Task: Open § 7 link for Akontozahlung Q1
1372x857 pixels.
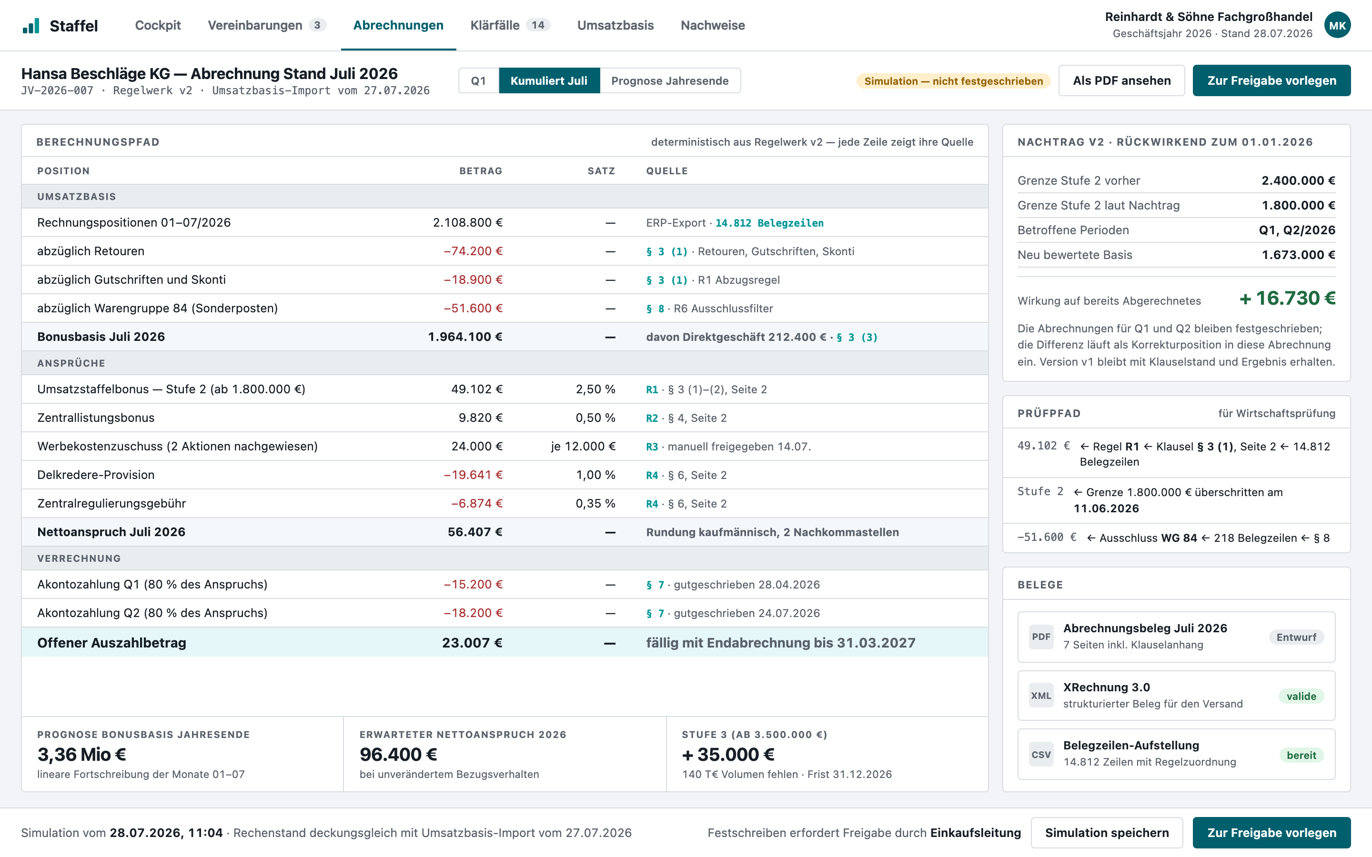Action: (655, 584)
